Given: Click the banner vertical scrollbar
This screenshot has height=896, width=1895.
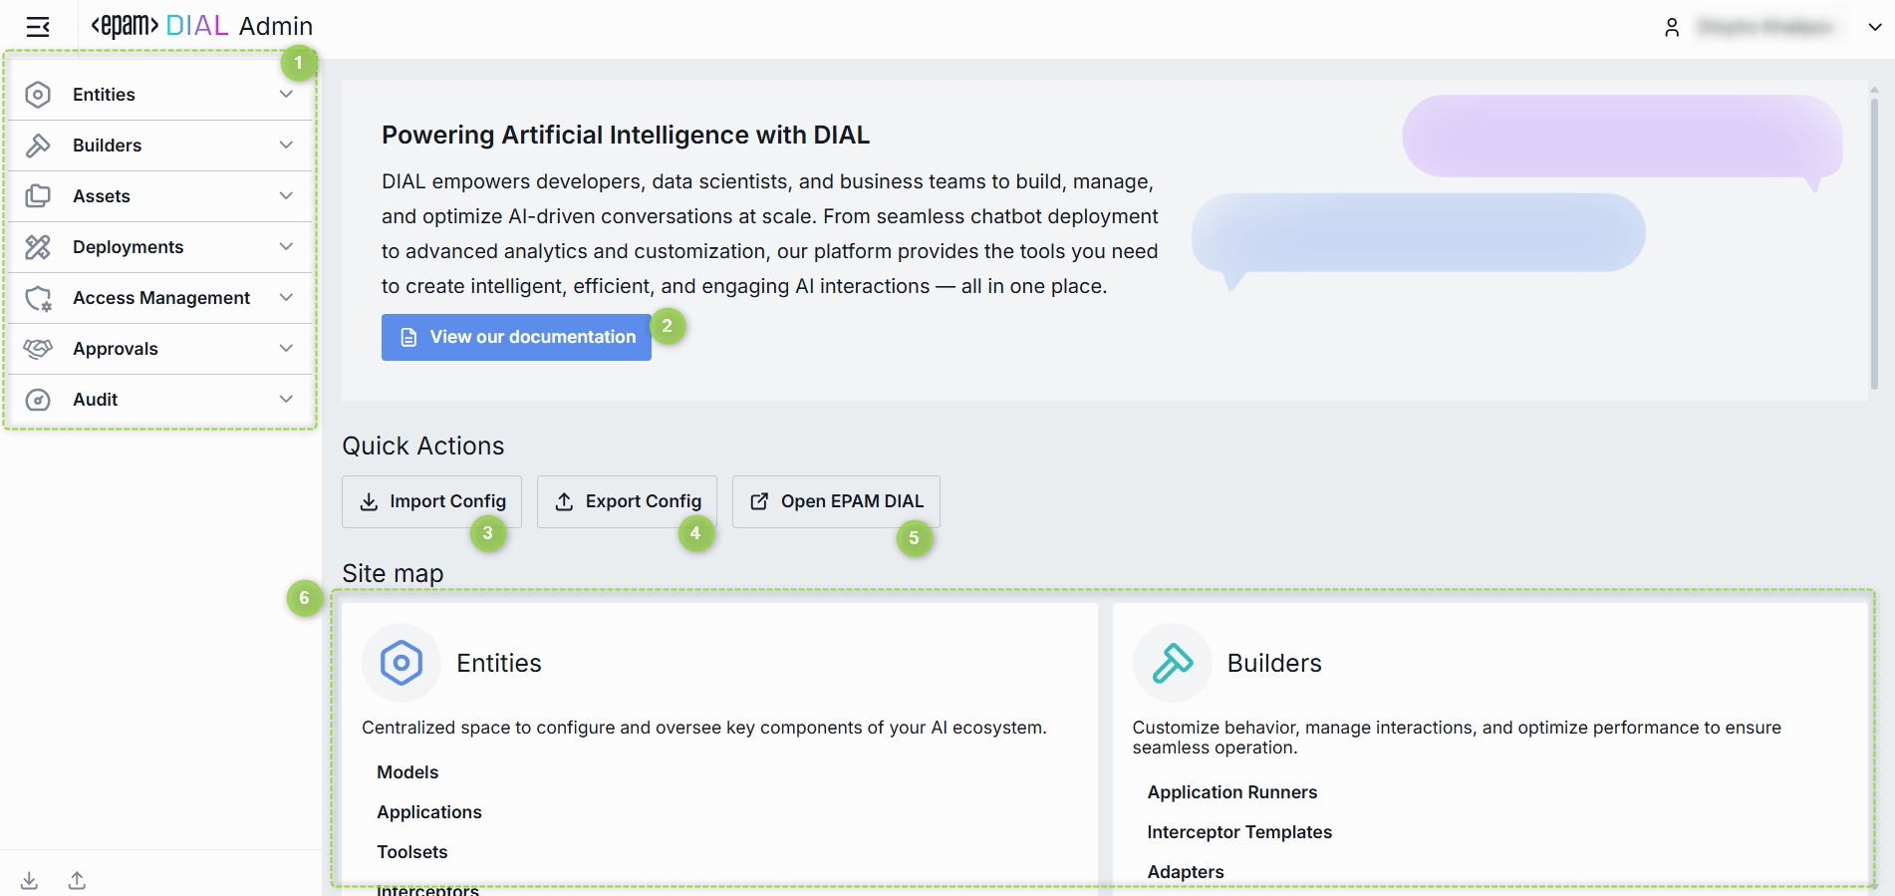Looking at the screenshot, I should point(1873,239).
